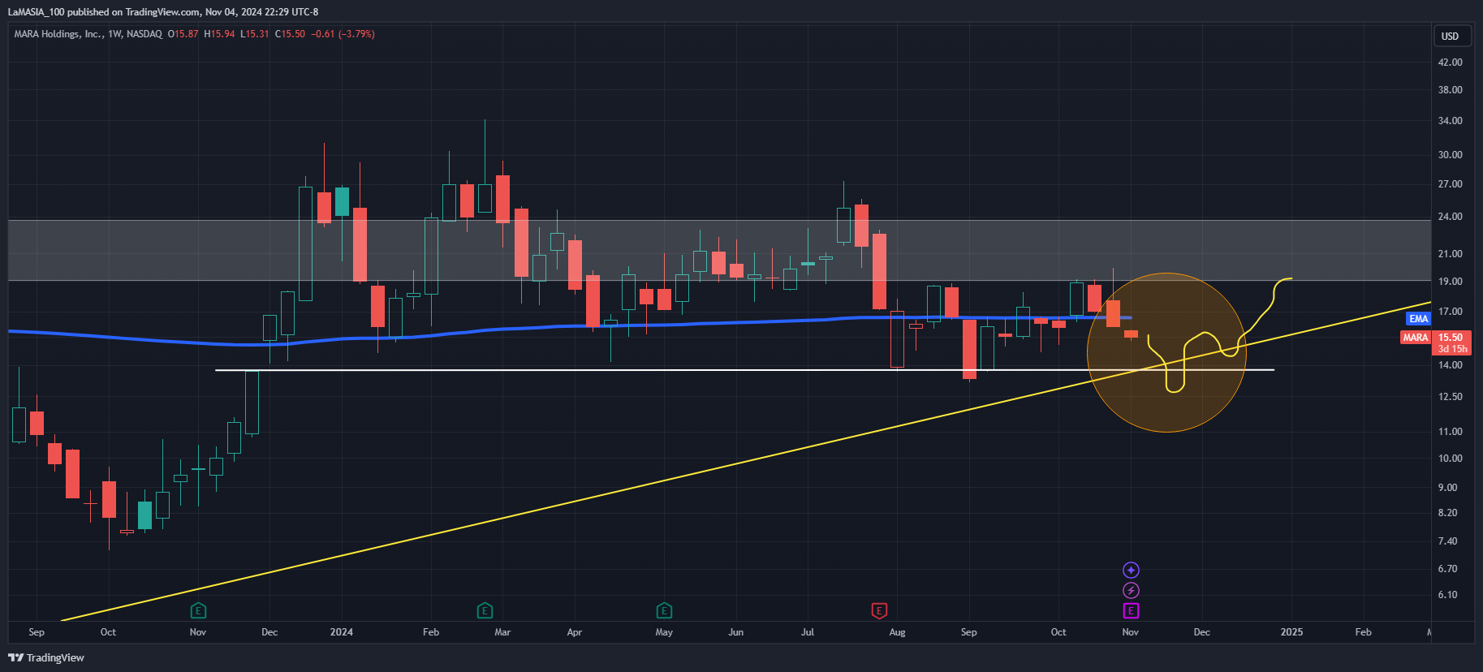Image resolution: width=1483 pixels, height=672 pixels.
Task: Click the red earnings E marker near August
Action: pyautogui.click(x=879, y=610)
